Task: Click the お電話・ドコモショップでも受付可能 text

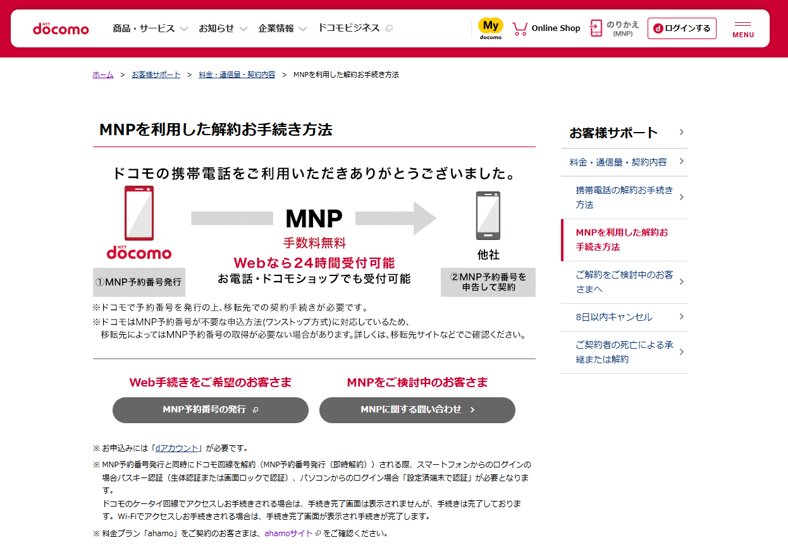Action: point(314,279)
